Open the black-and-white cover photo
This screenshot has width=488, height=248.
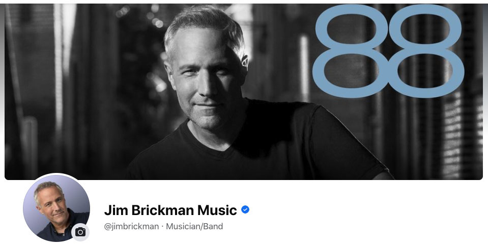[244, 92]
